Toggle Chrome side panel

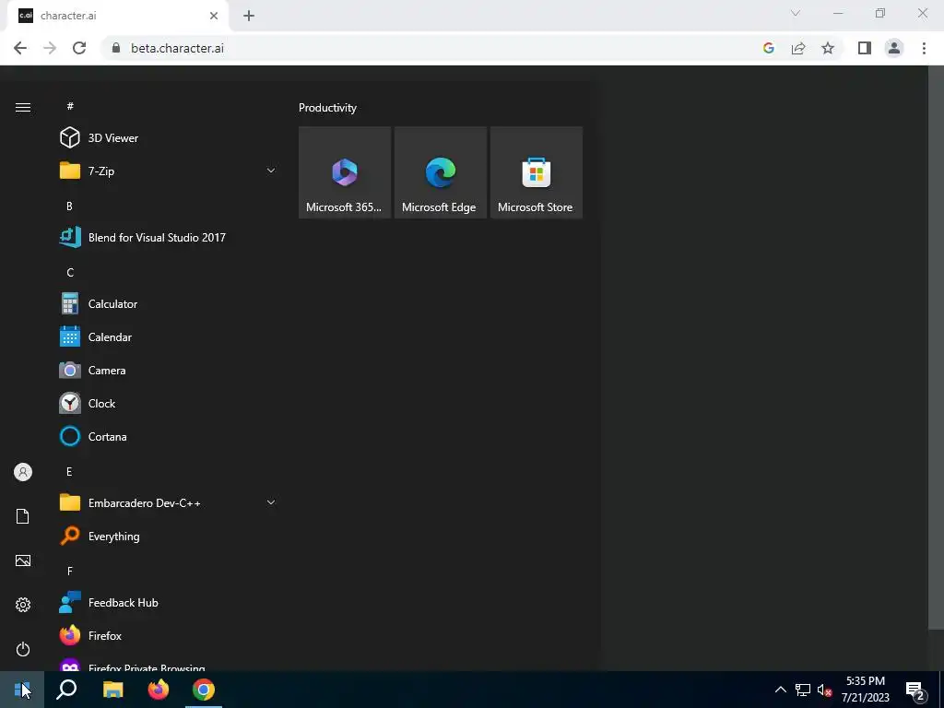click(x=865, y=48)
